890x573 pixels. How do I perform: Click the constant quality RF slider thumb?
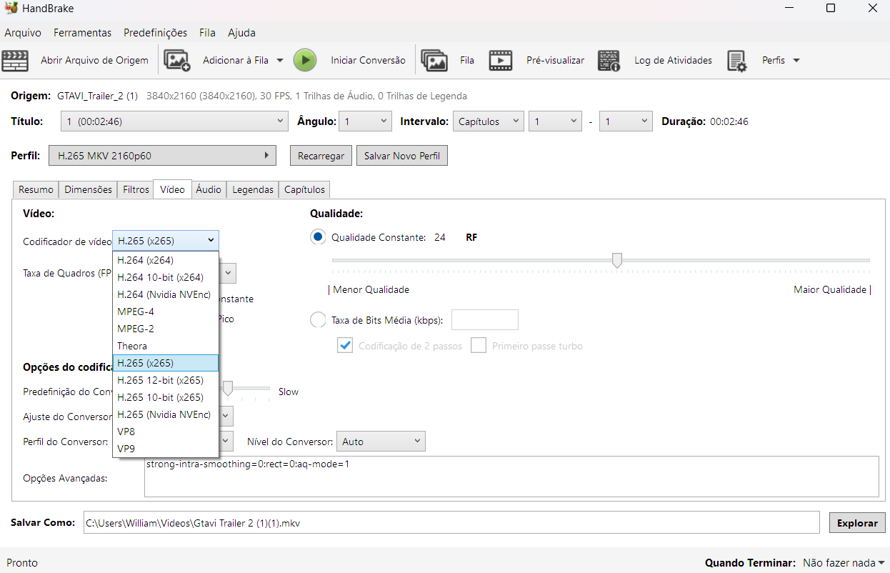coord(617,261)
